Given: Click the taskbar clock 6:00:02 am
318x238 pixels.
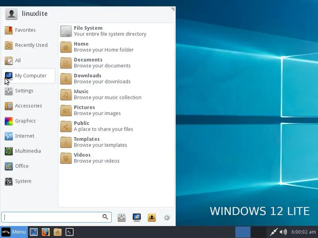Looking at the screenshot, I should coord(303,232).
